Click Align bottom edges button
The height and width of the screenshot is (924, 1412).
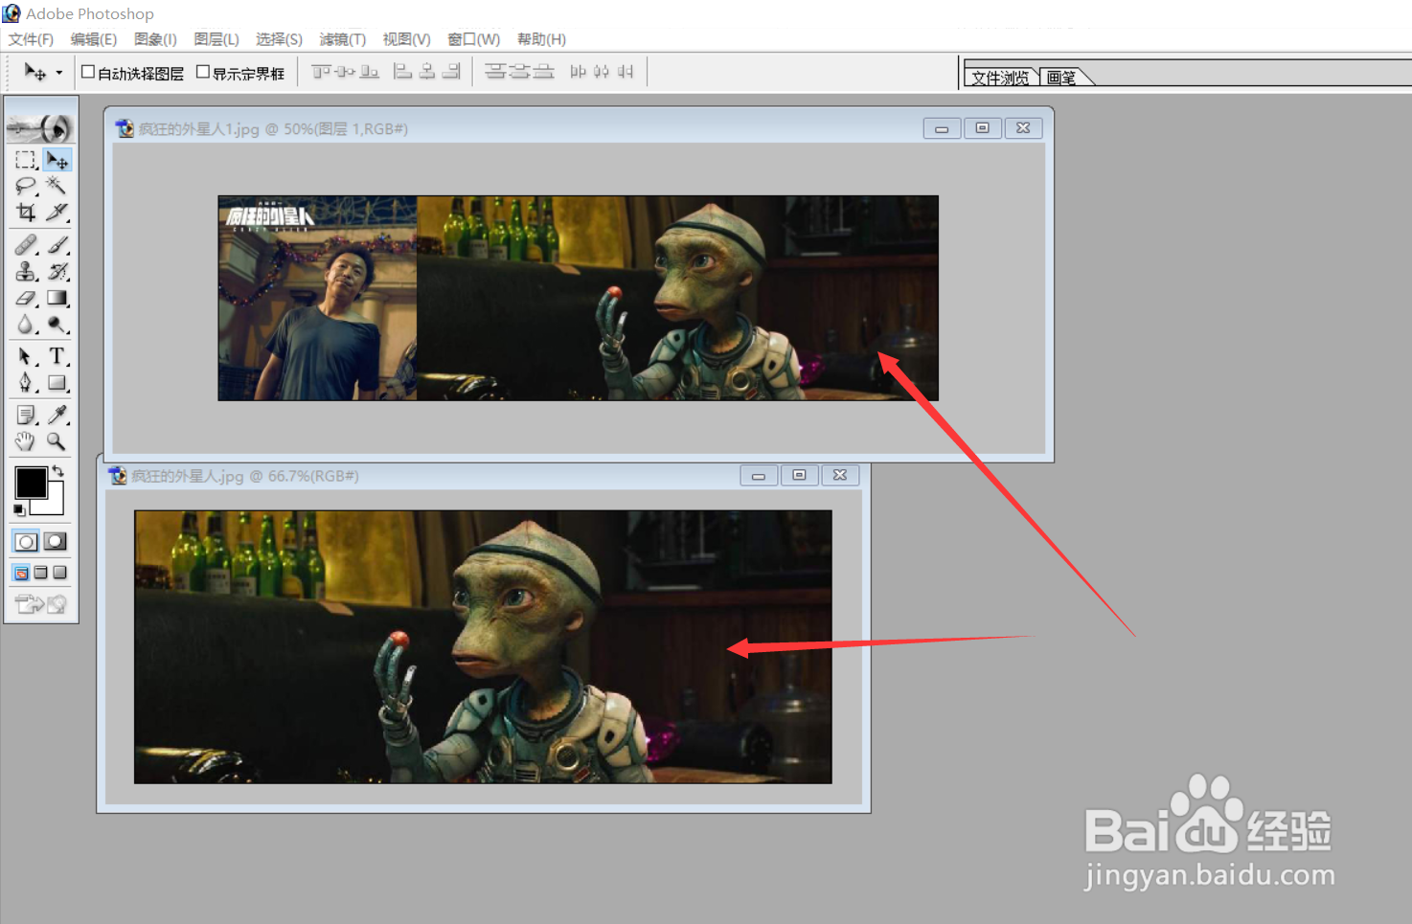click(369, 72)
